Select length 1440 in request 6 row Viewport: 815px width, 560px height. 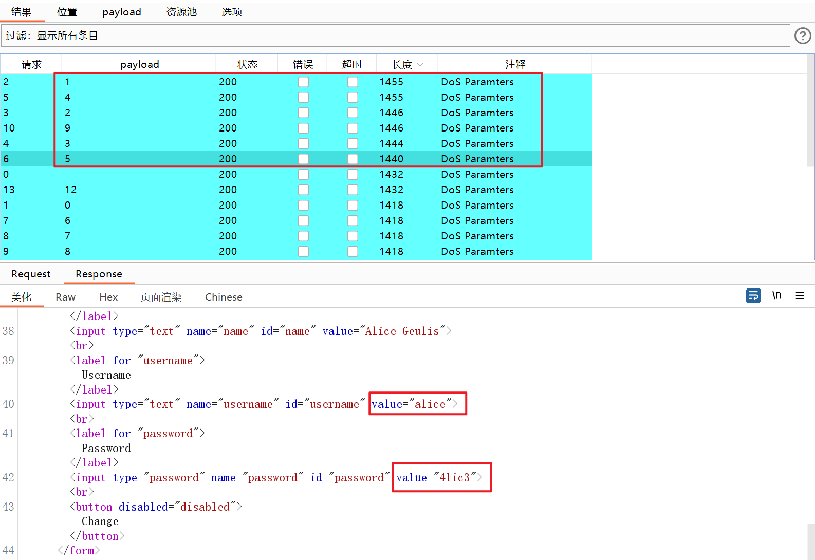pos(392,159)
